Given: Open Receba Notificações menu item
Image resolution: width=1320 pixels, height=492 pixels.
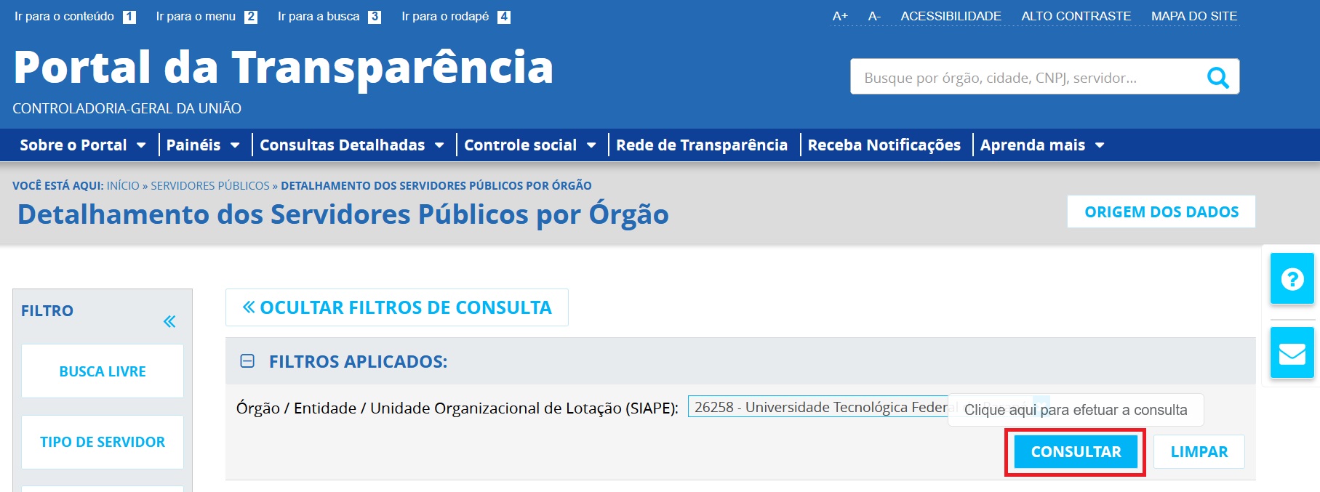Looking at the screenshot, I should pyautogui.click(x=884, y=145).
